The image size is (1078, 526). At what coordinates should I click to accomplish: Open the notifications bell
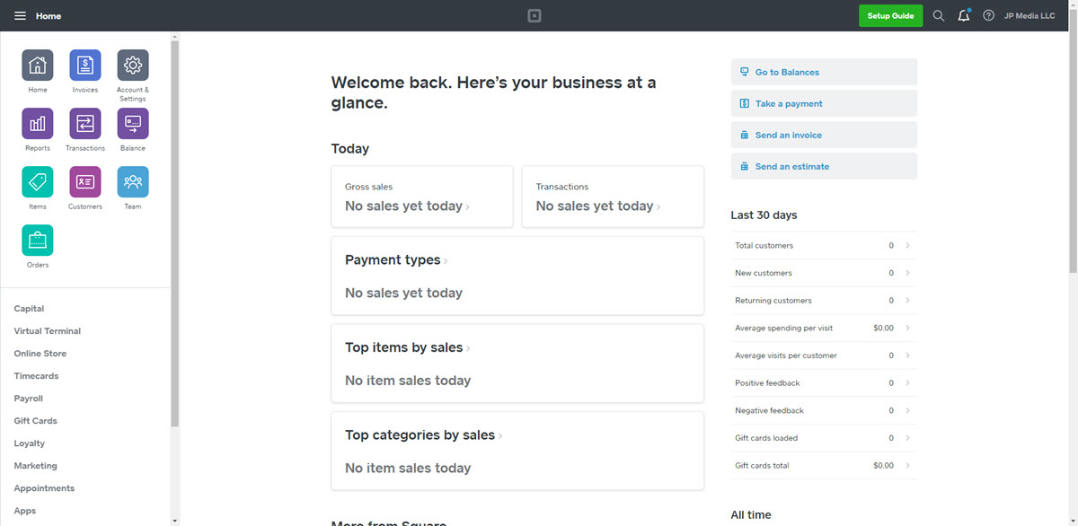(x=964, y=16)
